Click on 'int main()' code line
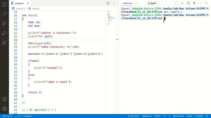Image resolution: width=211 pixels, height=118 pixels. (x=30, y=15)
